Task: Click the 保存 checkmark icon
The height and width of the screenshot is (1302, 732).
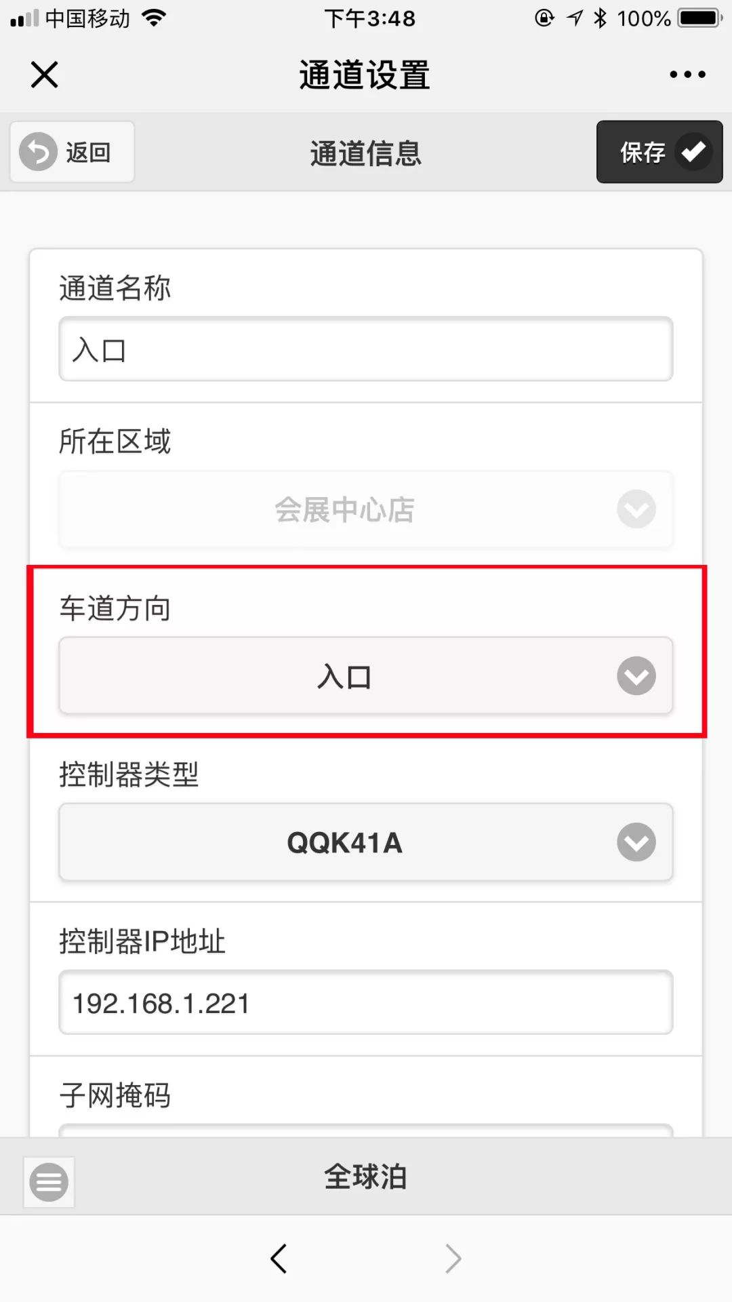Action: point(693,151)
